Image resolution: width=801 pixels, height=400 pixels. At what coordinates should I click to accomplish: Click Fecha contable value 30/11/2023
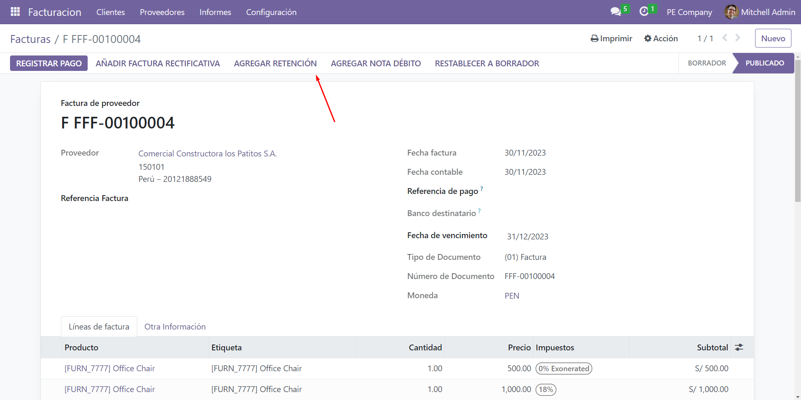[525, 172]
